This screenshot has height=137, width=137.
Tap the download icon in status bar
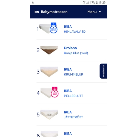pos(33,2)
